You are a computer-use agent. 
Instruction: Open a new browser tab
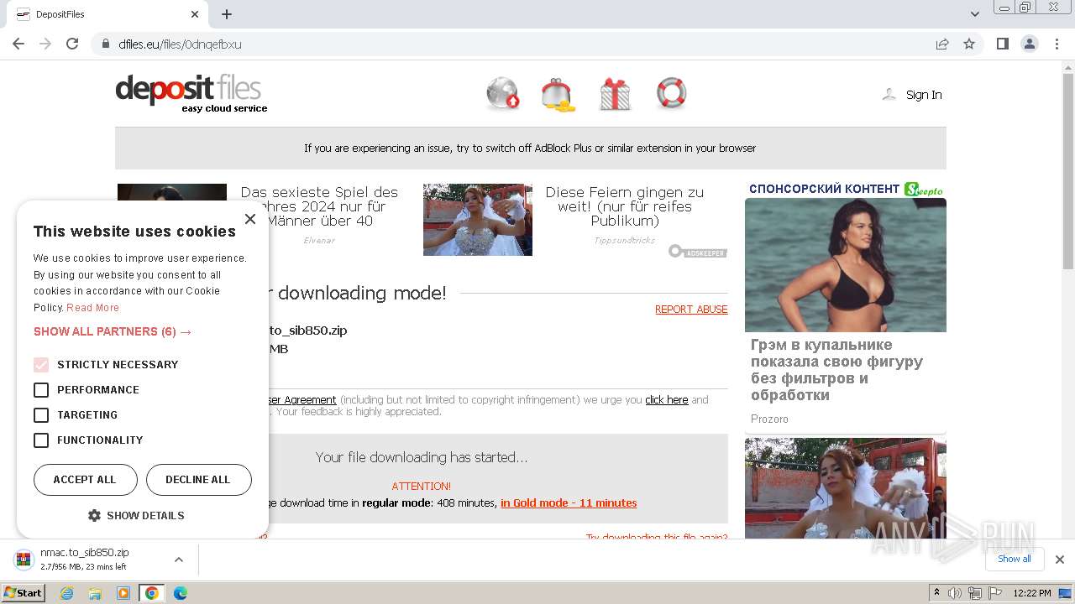227,14
